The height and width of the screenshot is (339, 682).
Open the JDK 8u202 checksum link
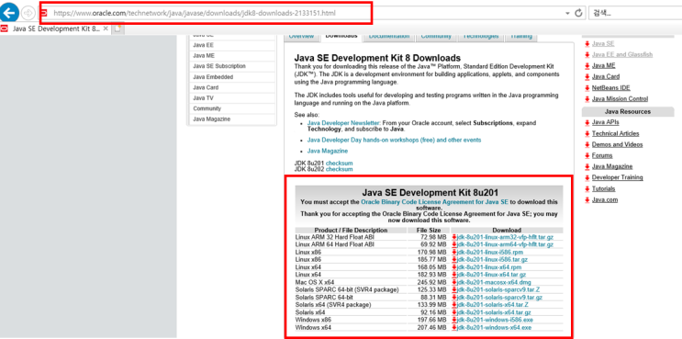pyautogui.click(x=340, y=169)
